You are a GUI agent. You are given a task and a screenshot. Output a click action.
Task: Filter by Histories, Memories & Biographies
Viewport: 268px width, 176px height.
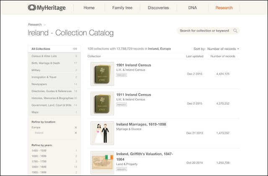pyautogui.click(x=54, y=98)
